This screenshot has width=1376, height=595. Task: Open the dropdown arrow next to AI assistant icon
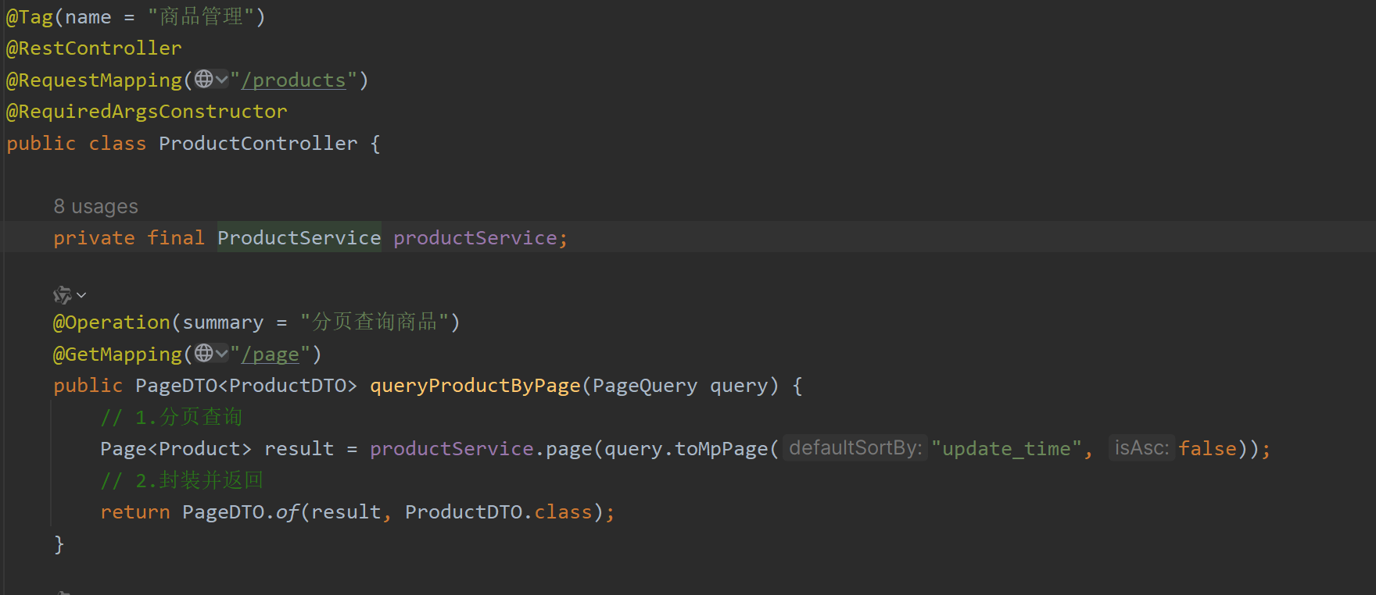tap(81, 295)
